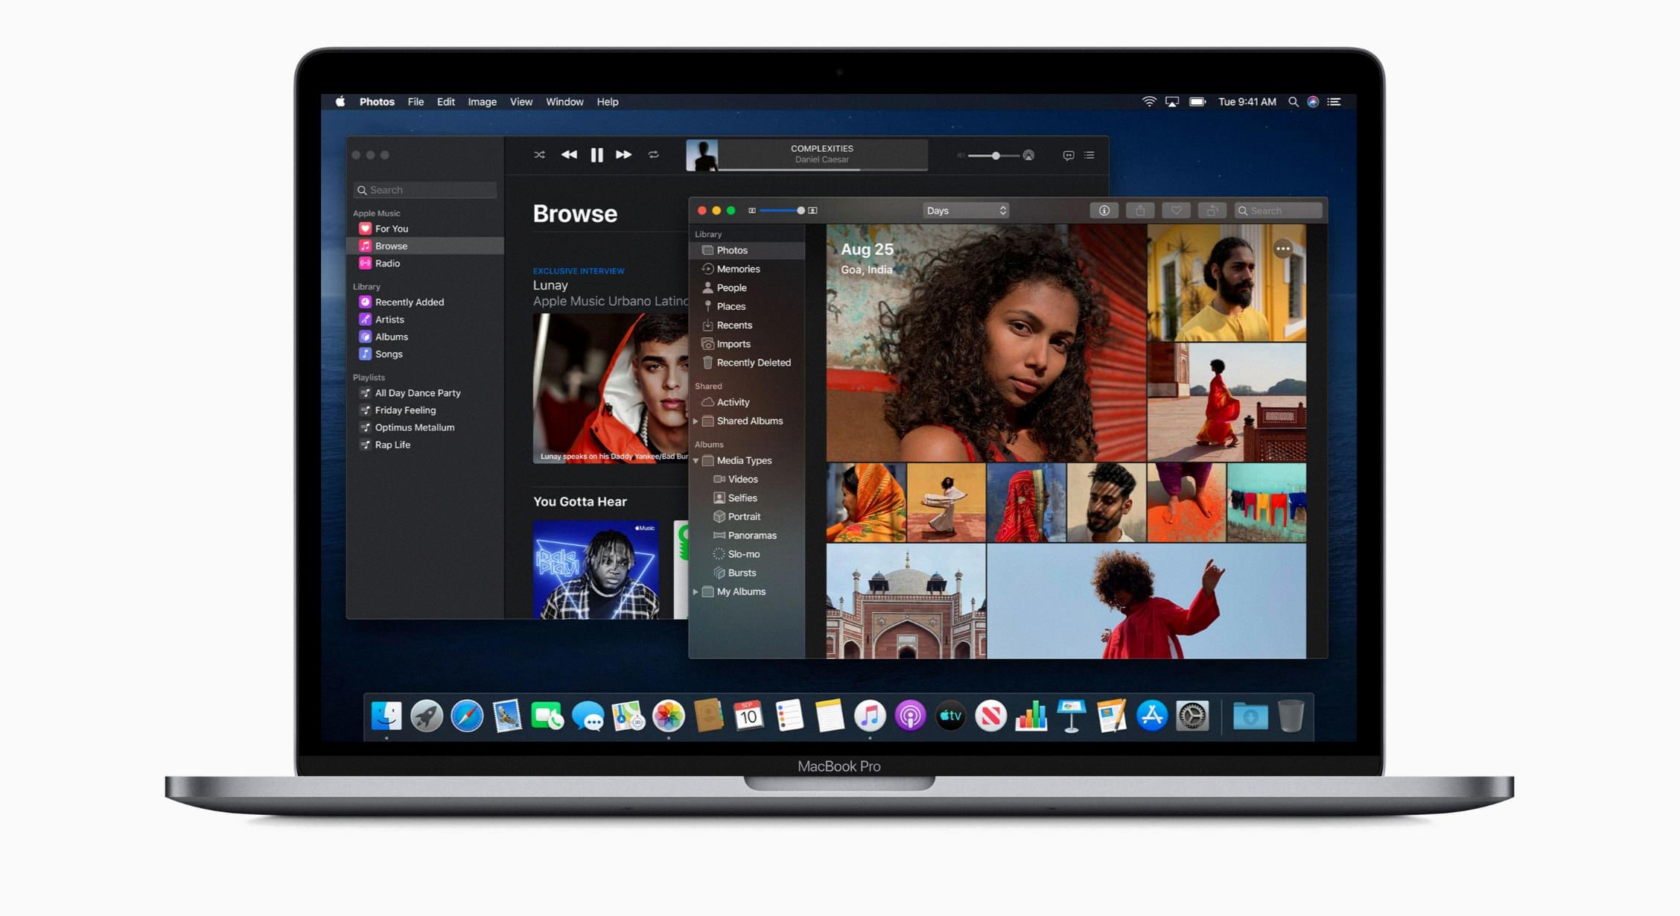This screenshot has width=1680, height=916.
Task: Launch Podcasts from the Dock
Action: tap(910, 716)
